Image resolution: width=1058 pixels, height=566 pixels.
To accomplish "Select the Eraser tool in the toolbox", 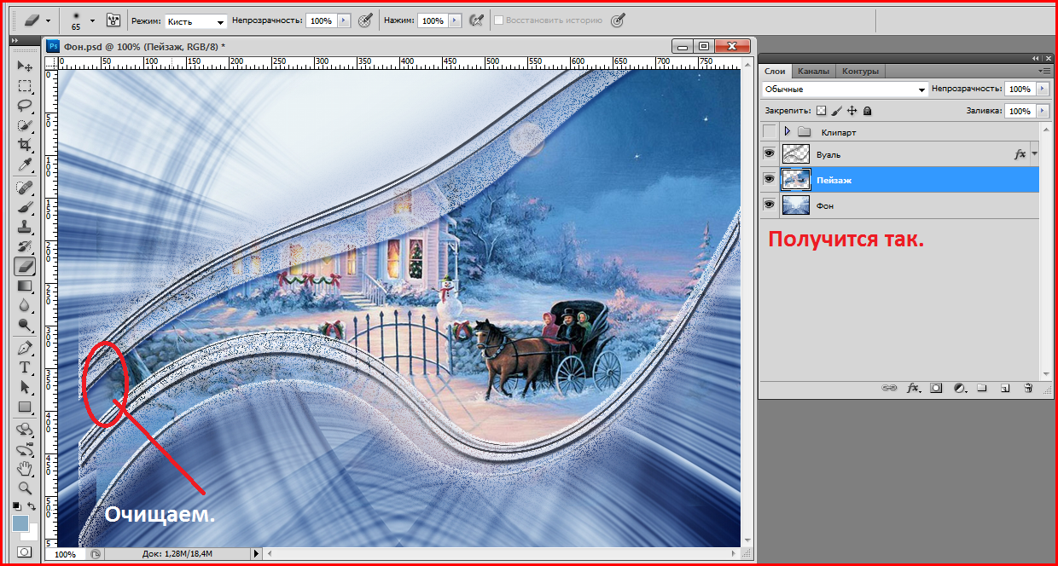I will click(26, 266).
